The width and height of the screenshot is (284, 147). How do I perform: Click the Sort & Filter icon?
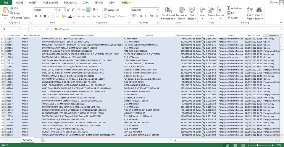250,10
